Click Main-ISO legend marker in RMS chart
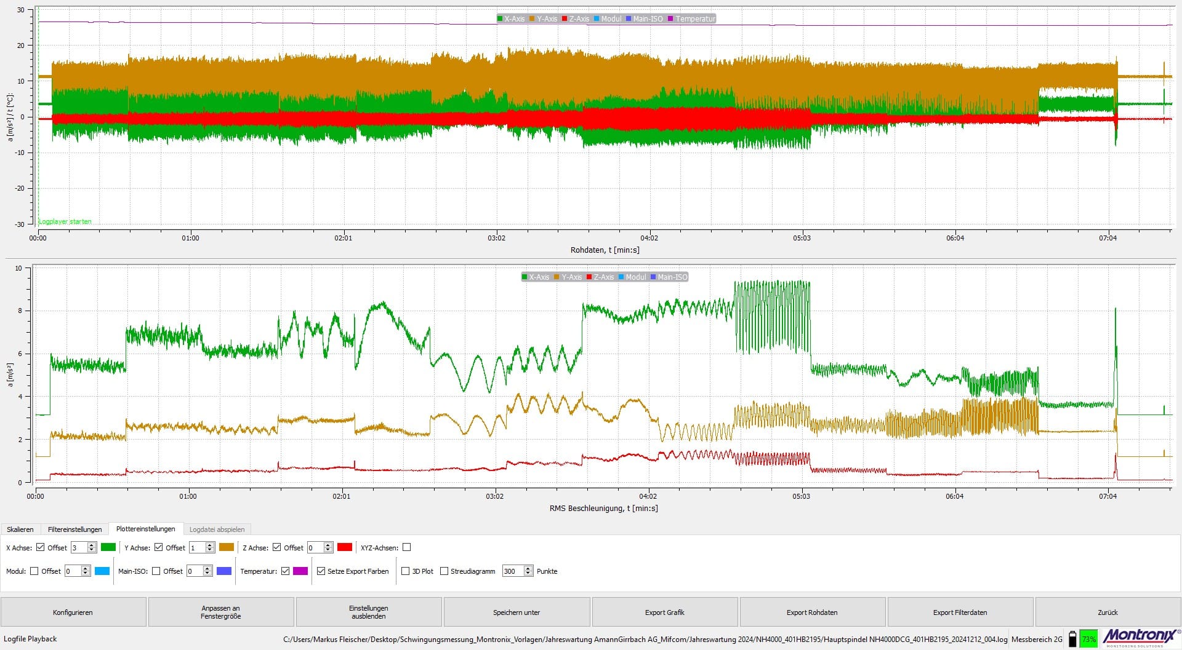The width and height of the screenshot is (1182, 650). [653, 277]
